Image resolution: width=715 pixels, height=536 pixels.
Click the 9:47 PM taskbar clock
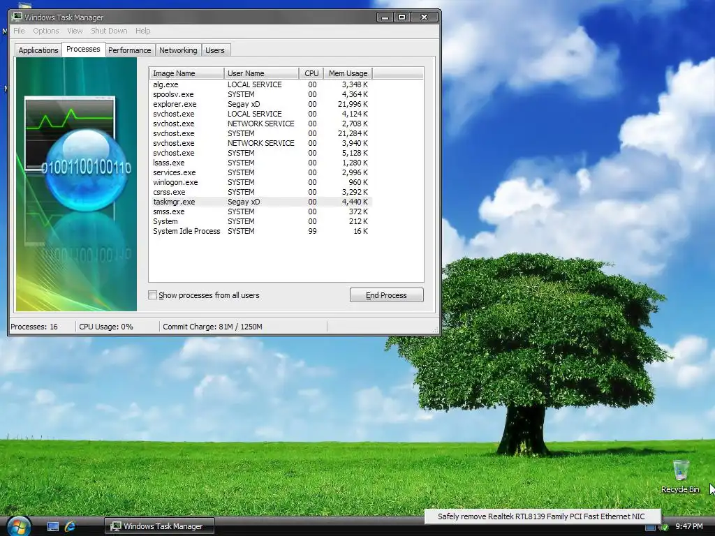tap(689, 526)
